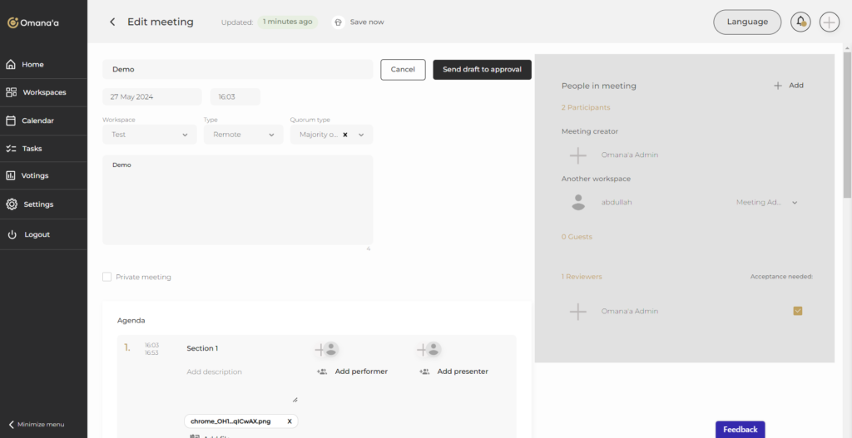Click the Add performer icon
Screen dimensions: 852x438
pyautogui.click(x=322, y=372)
